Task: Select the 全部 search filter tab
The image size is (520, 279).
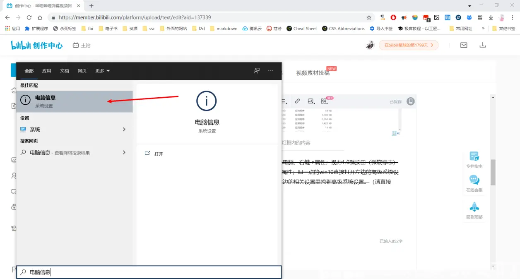Action: click(29, 71)
